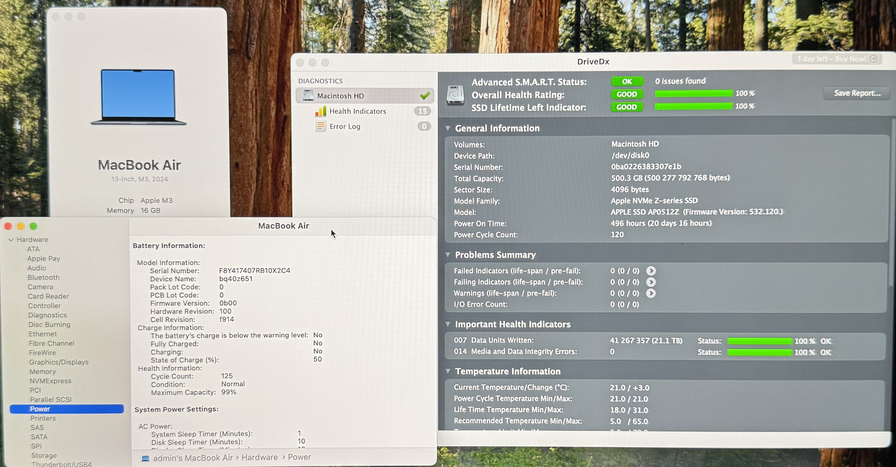Select NVMExpress in Hardware list
The height and width of the screenshot is (467, 896).
[50, 380]
